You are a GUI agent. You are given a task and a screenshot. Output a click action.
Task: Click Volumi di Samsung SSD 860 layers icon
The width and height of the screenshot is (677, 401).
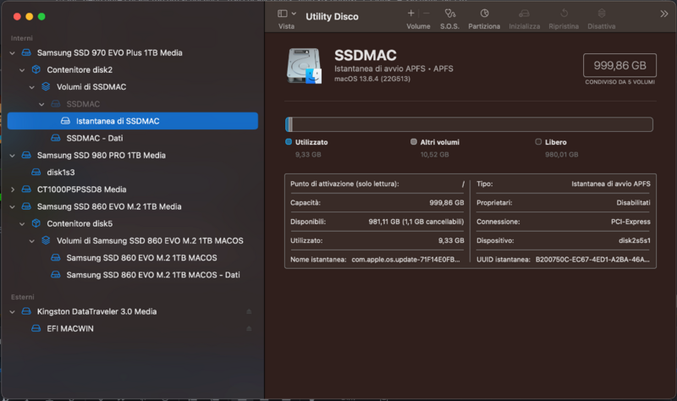(46, 240)
